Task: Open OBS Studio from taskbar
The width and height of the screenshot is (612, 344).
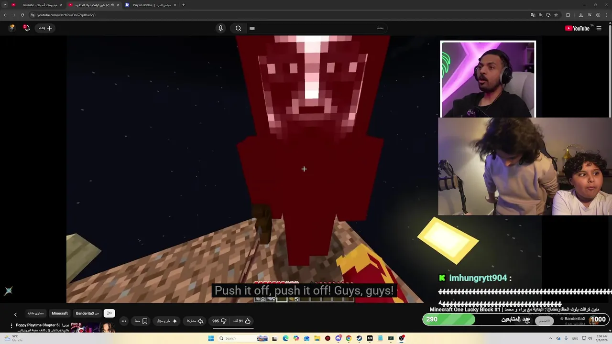Action: coord(402,338)
